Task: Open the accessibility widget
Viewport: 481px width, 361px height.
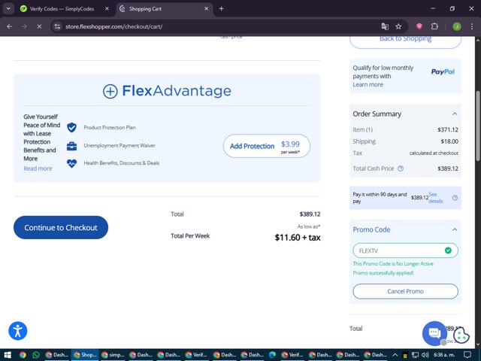Action: [18, 331]
